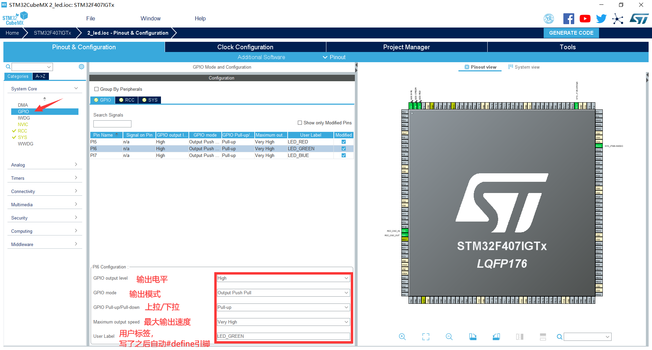652x350 pixels.
Task: Check Show only Modified Pins
Action: 300,123
